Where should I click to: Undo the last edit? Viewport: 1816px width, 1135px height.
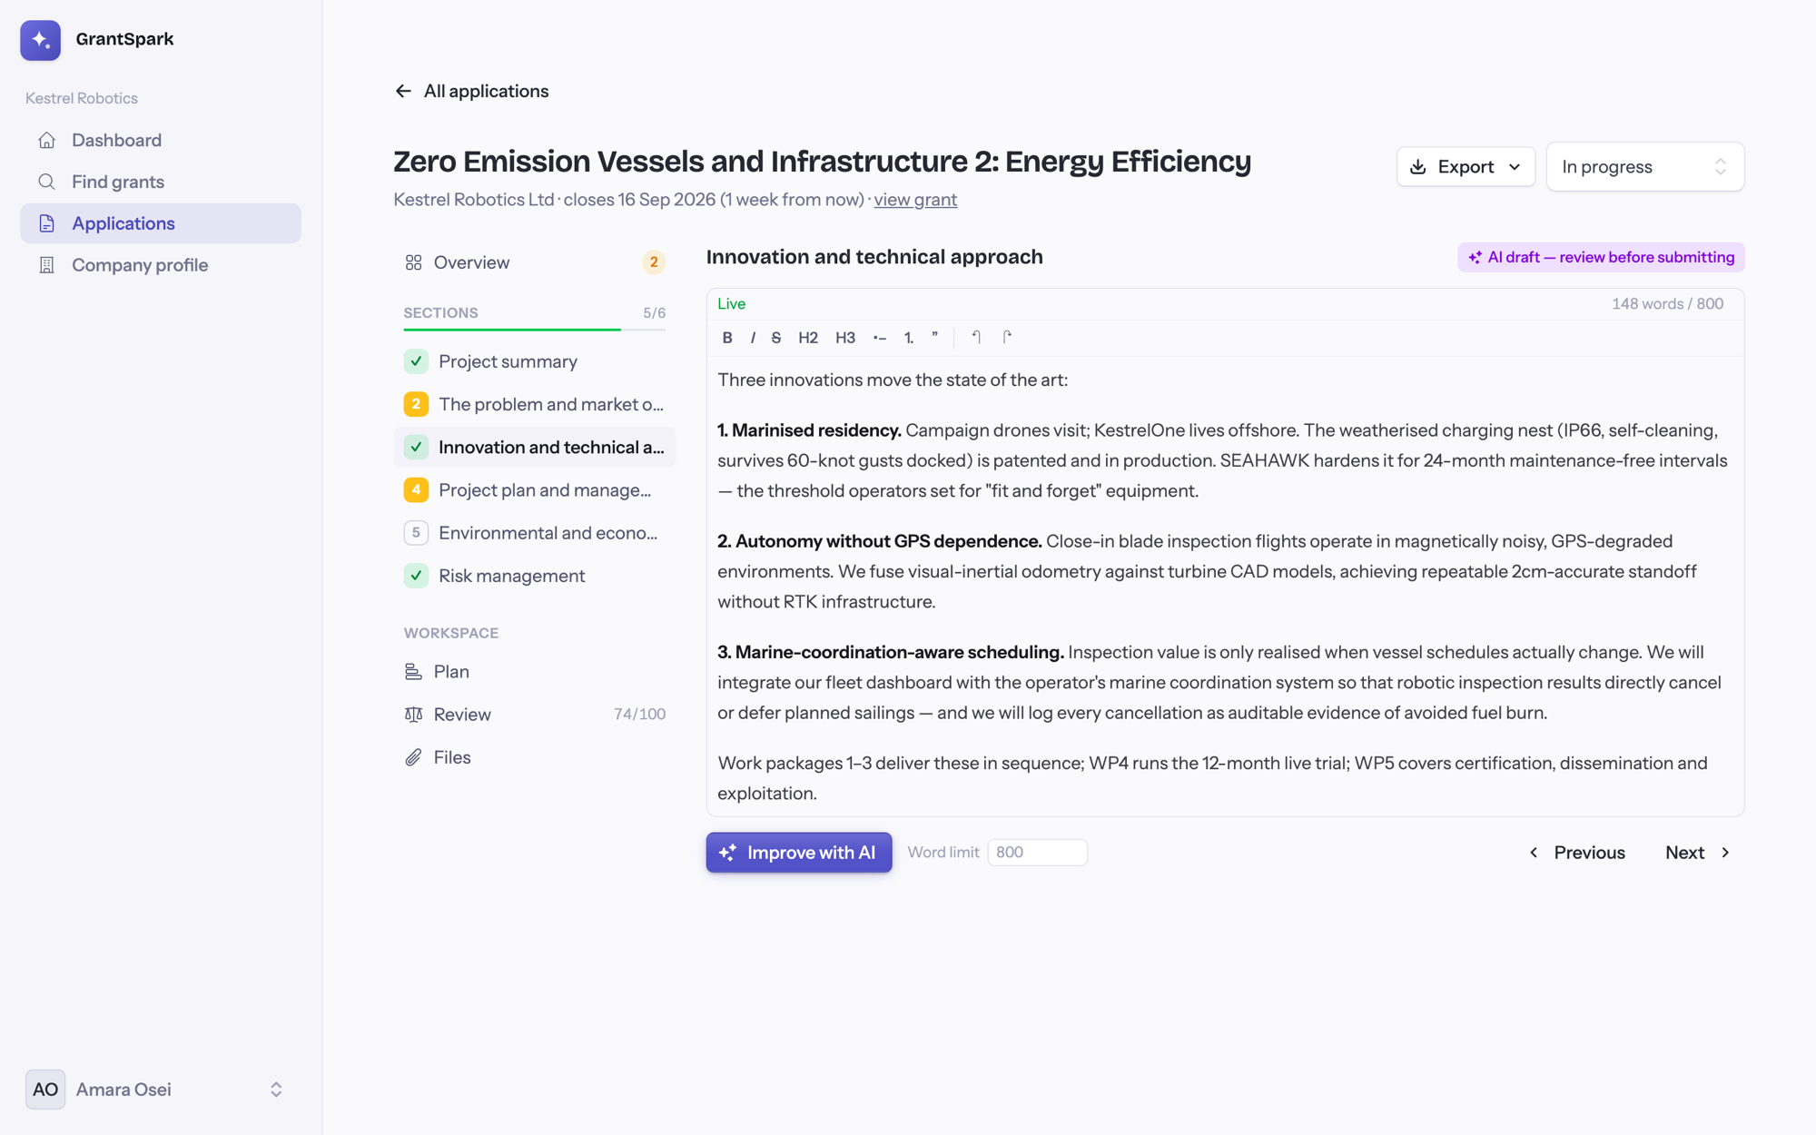976,338
